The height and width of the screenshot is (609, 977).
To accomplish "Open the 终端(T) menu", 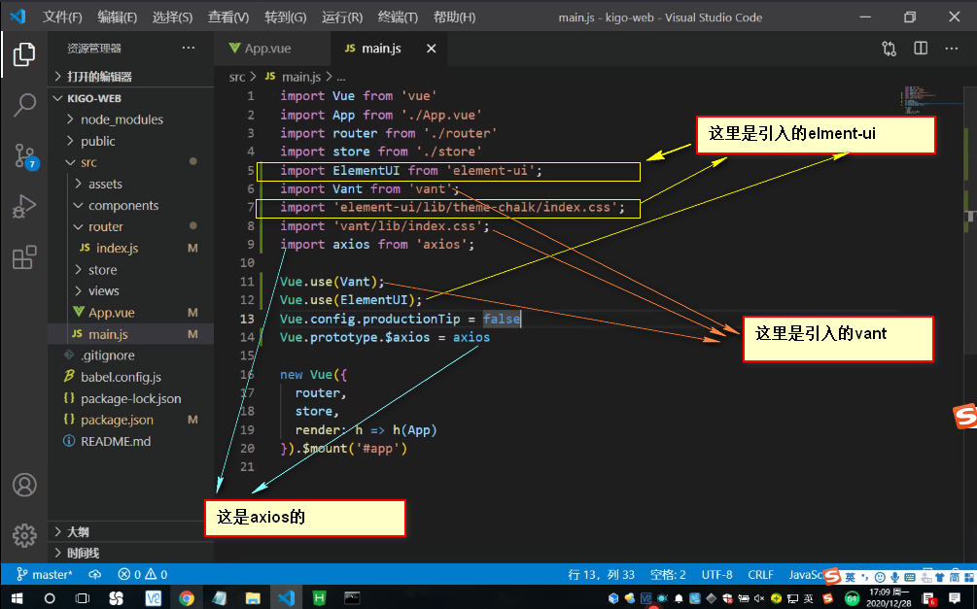I will click(x=398, y=17).
